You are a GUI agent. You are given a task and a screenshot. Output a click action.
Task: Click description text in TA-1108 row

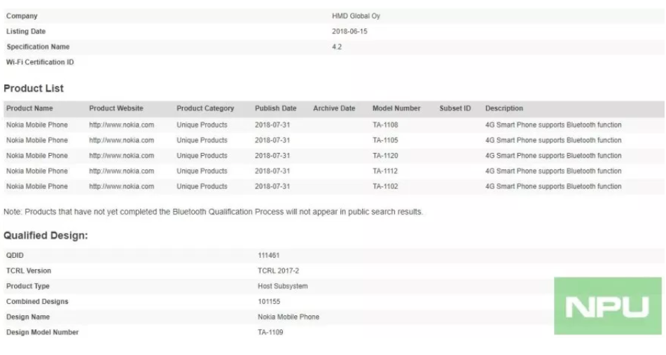click(x=553, y=125)
